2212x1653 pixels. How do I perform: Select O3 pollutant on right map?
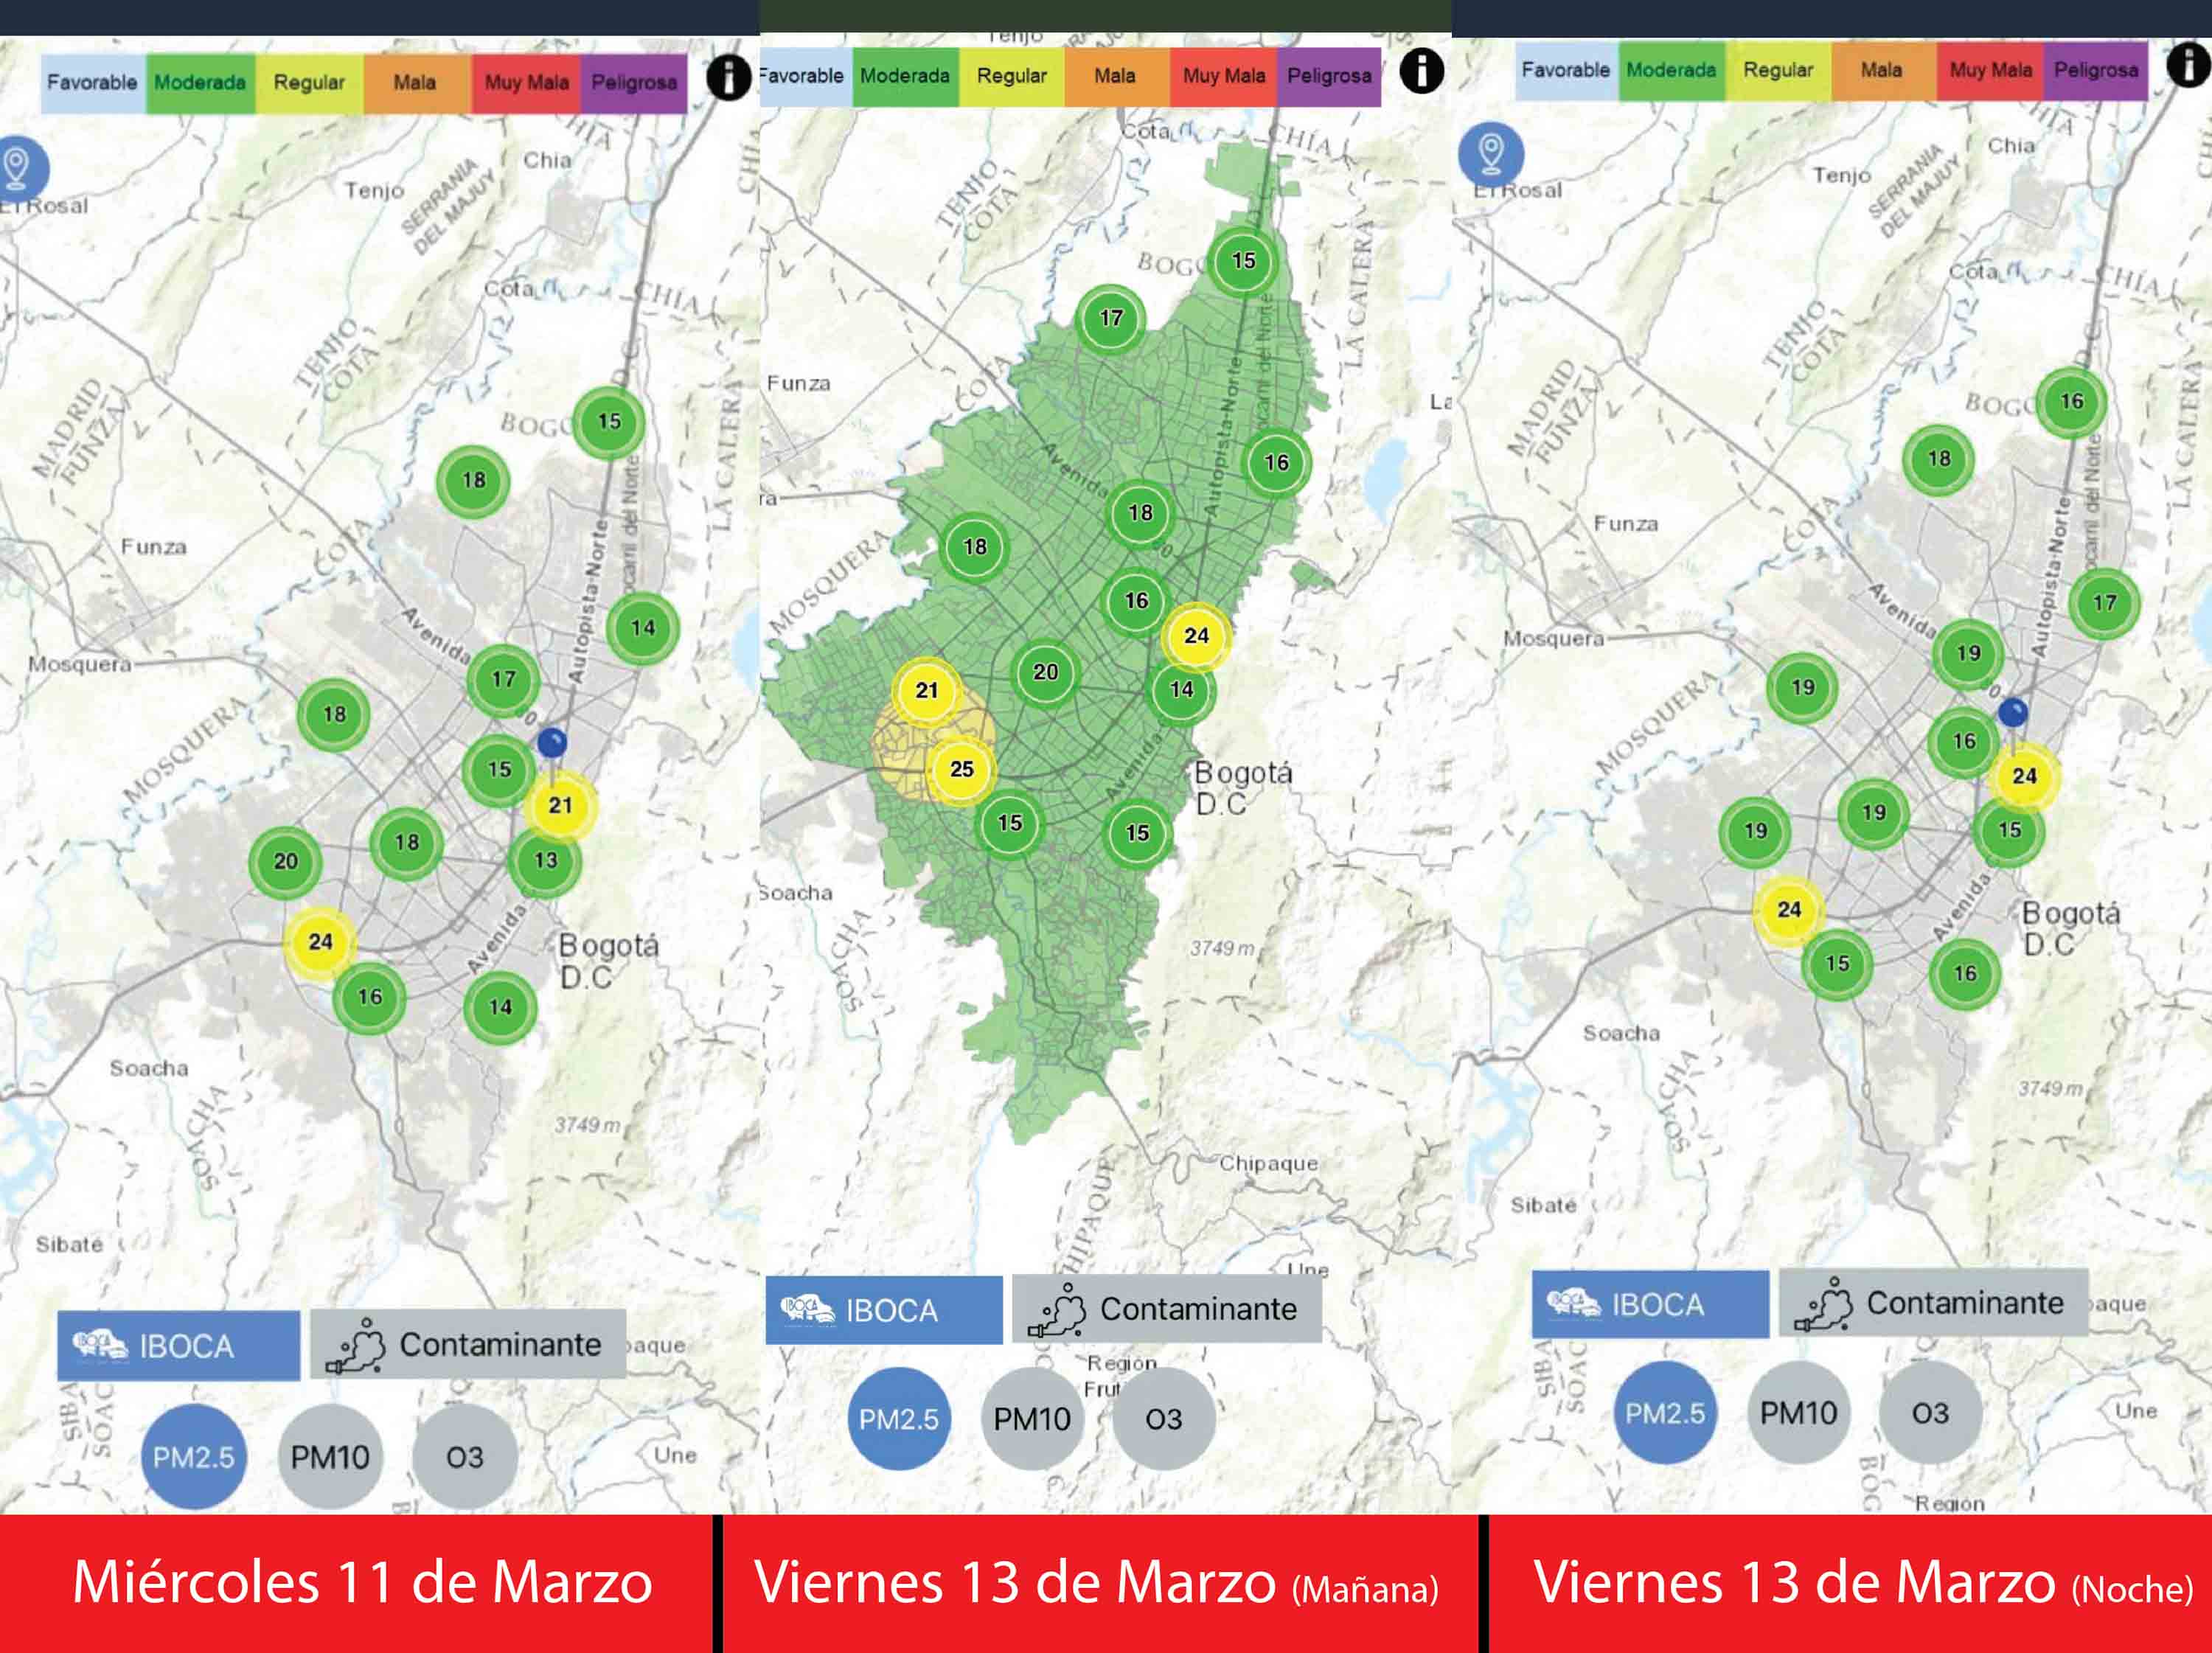[1930, 1412]
